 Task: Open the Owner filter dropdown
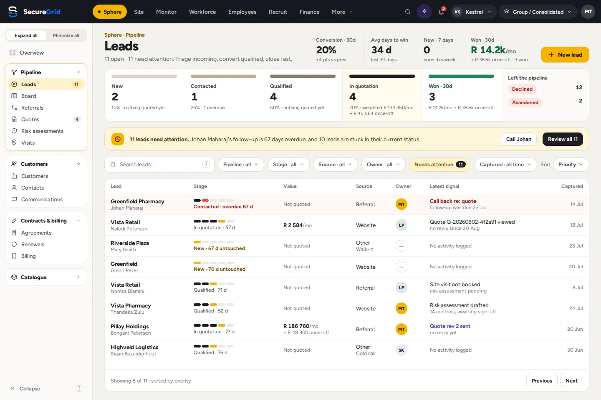pyautogui.click(x=383, y=165)
